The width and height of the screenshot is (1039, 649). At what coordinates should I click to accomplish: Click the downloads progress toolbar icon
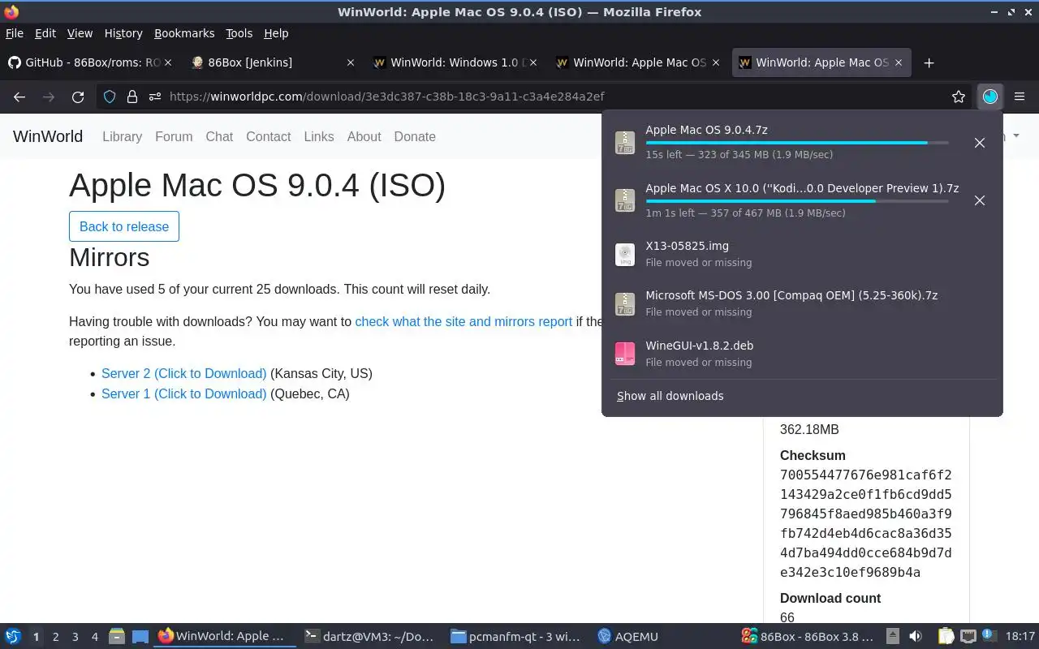click(989, 97)
